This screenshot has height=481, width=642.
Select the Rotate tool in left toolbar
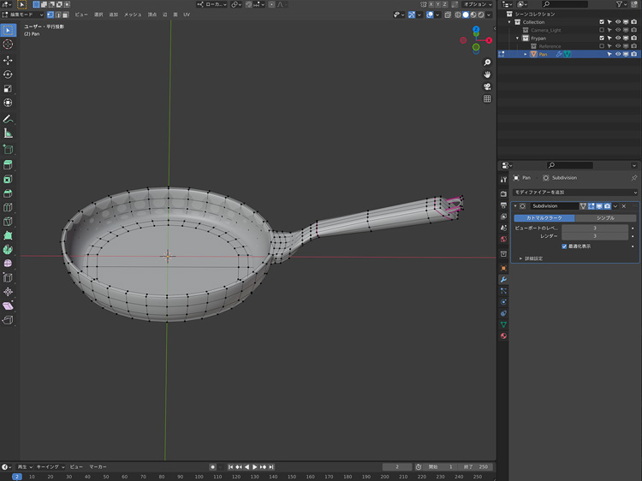click(8, 74)
